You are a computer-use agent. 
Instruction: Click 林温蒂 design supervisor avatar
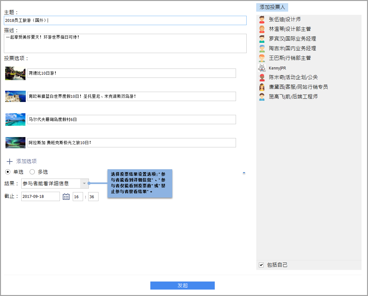262,29
